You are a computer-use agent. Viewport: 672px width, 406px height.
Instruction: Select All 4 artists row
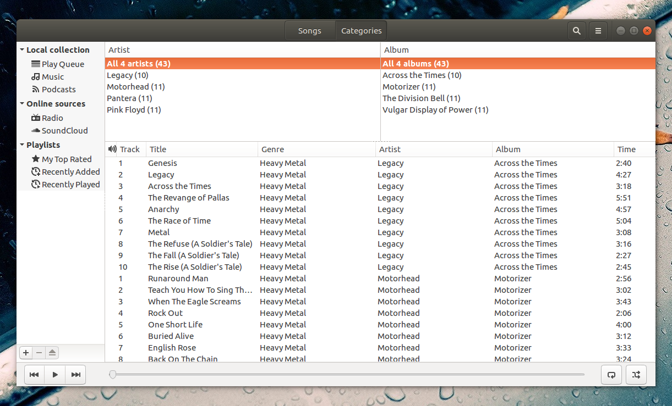tap(243, 64)
